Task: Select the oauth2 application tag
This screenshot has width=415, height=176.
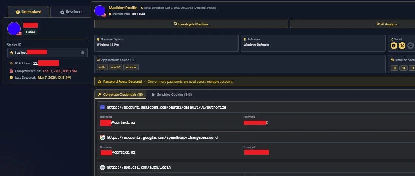Action: click(115, 67)
